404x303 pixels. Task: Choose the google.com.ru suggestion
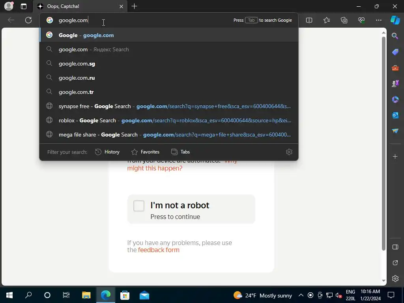click(169, 78)
